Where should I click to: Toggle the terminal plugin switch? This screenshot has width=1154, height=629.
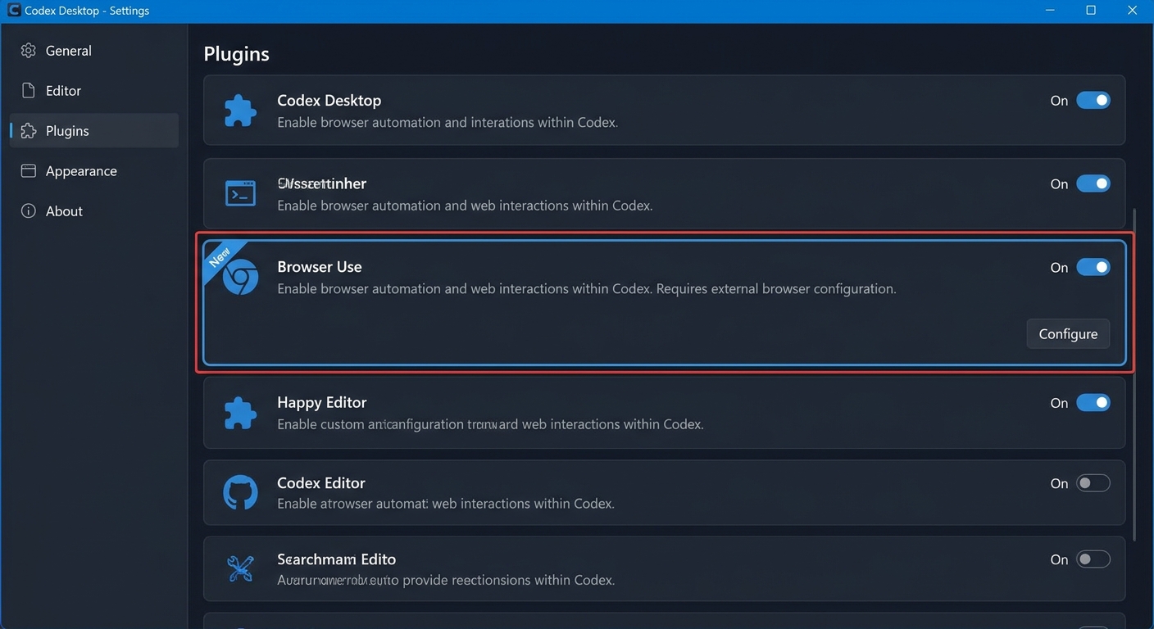[x=1093, y=184]
